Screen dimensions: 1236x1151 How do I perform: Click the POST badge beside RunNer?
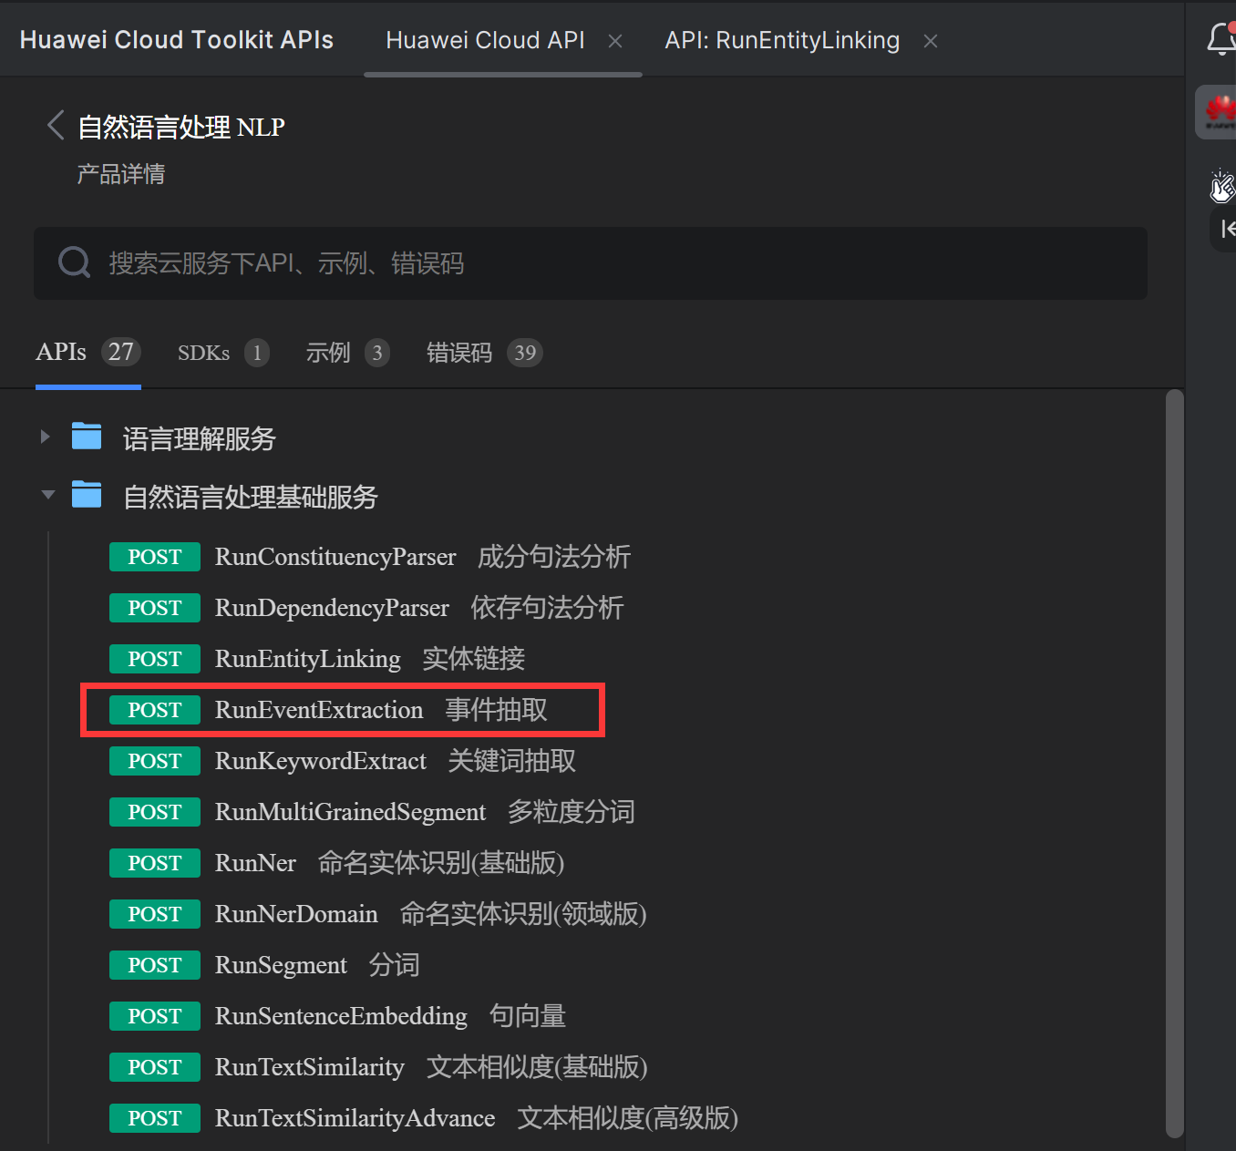coord(155,863)
